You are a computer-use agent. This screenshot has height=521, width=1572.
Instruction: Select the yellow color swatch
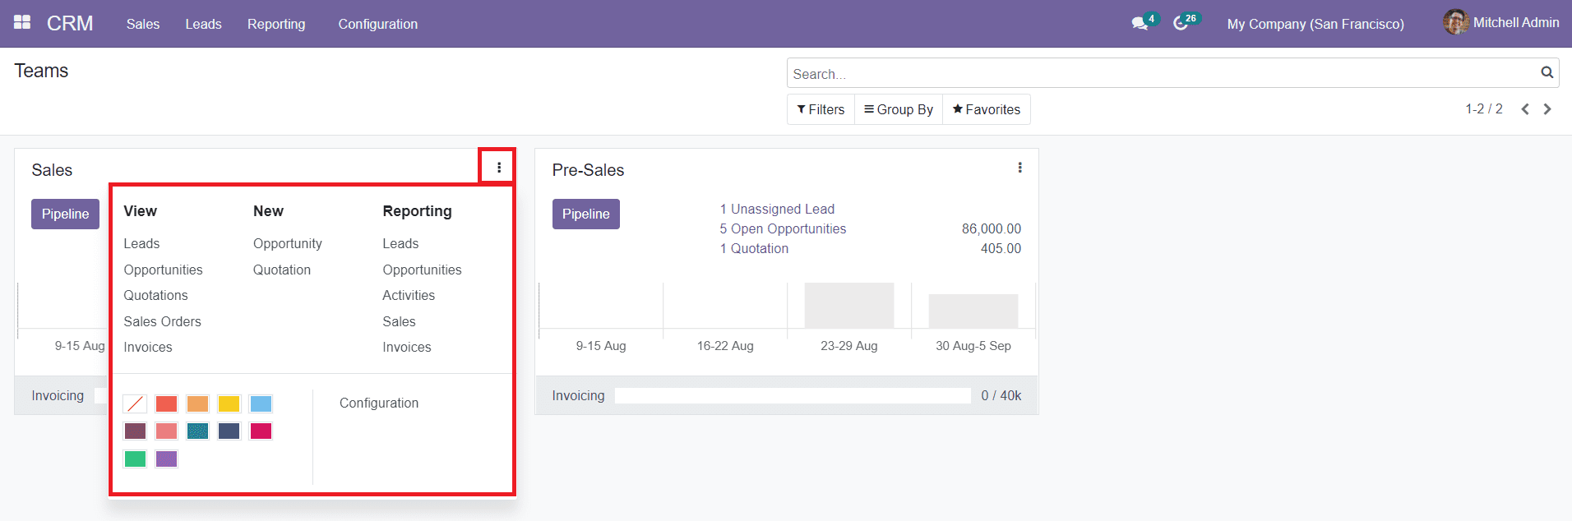point(229,403)
